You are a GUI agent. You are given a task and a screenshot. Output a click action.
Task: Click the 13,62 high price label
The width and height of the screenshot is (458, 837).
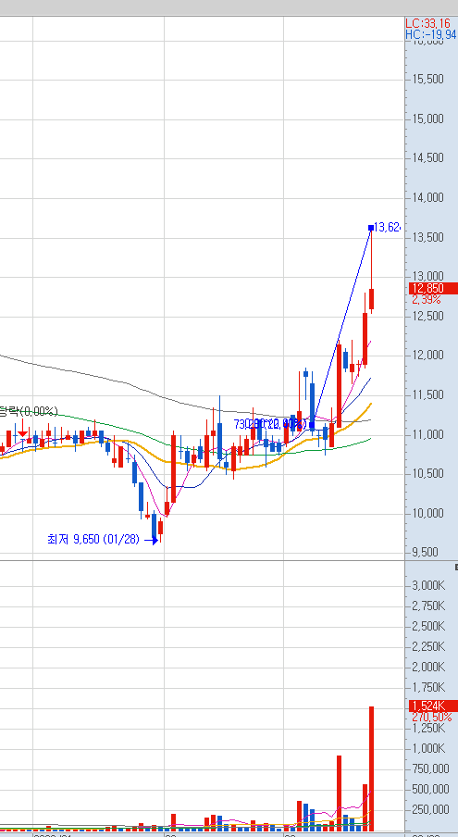pyautogui.click(x=387, y=228)
